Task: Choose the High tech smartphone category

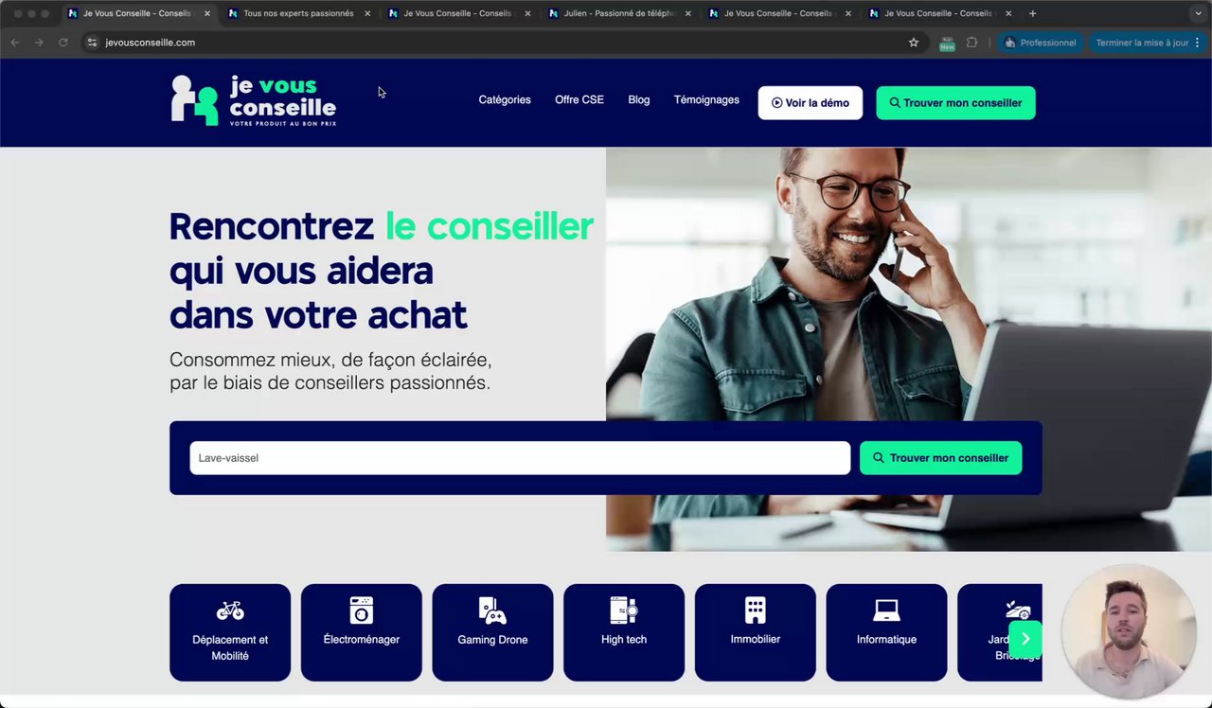Action: (x=624, y=632)
